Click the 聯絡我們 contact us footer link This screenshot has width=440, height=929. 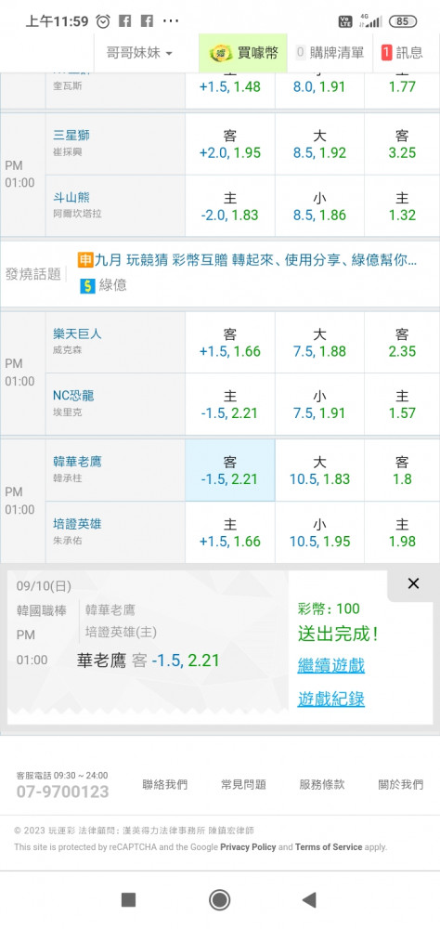pos(164,784)
